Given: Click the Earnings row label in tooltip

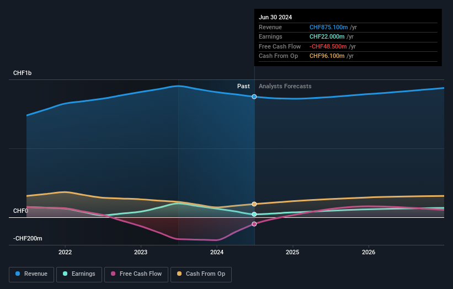Looking at the screenshot, I should pyautogui.click(x=270, y=36).
